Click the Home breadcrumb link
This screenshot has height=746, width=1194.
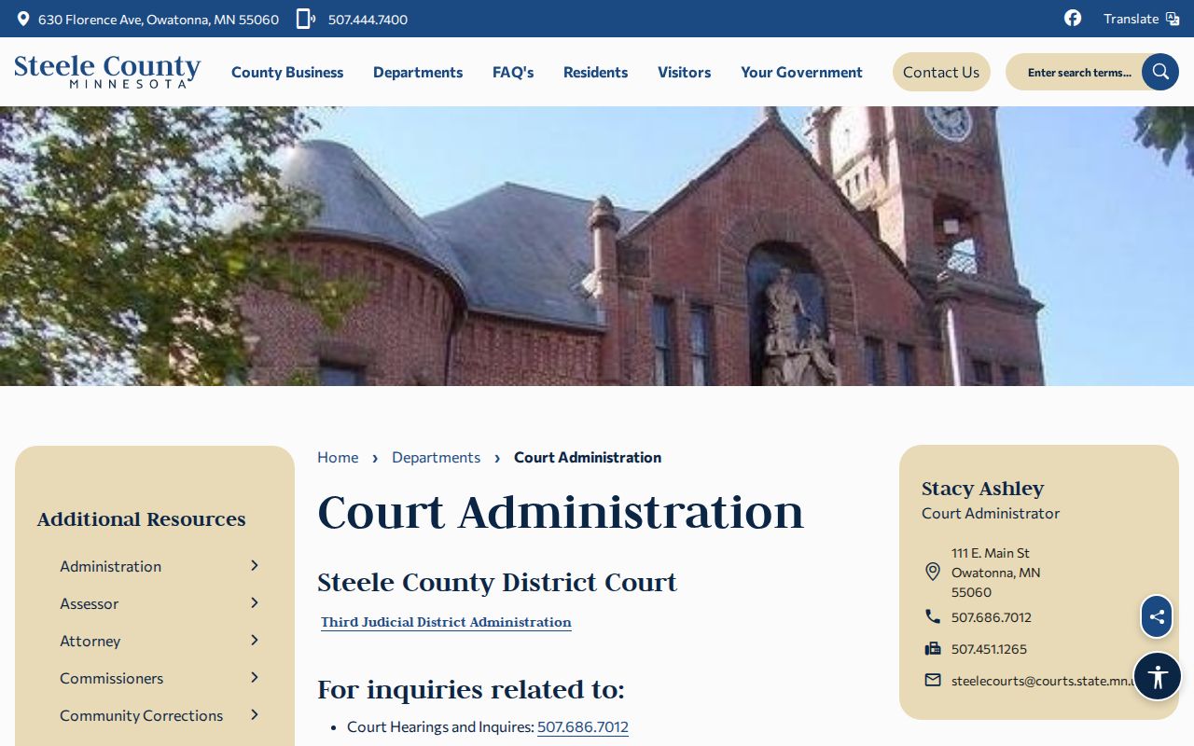pos(338,457)
